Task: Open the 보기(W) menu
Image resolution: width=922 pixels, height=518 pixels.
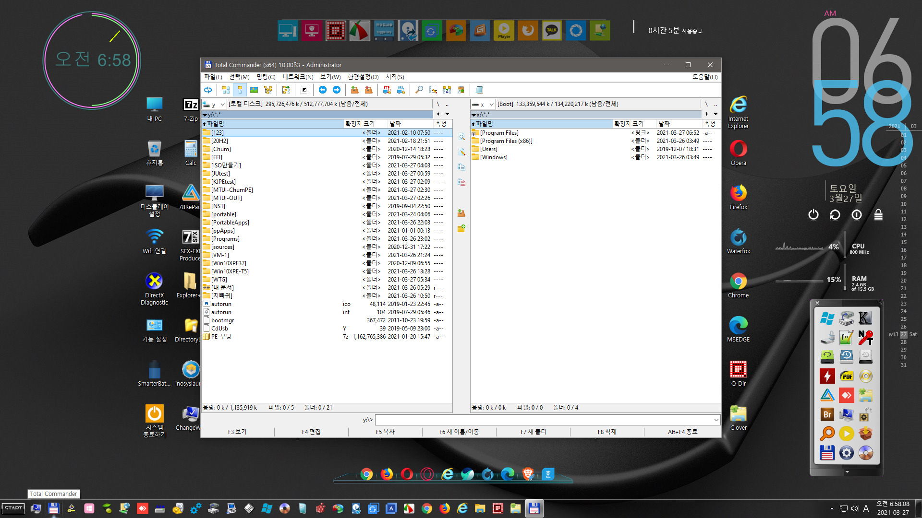Action: (330, 77)
